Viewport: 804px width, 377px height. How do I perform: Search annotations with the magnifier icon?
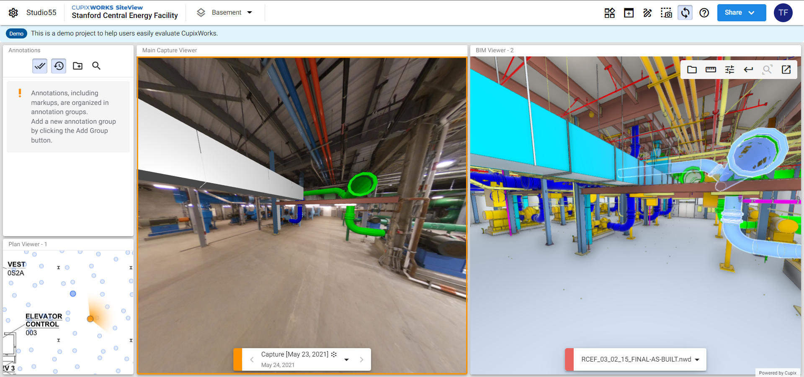coord(96,66)
